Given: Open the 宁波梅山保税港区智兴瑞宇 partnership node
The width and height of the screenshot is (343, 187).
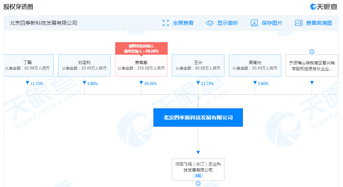Looking at the screenshot, I should coord(312,65).
